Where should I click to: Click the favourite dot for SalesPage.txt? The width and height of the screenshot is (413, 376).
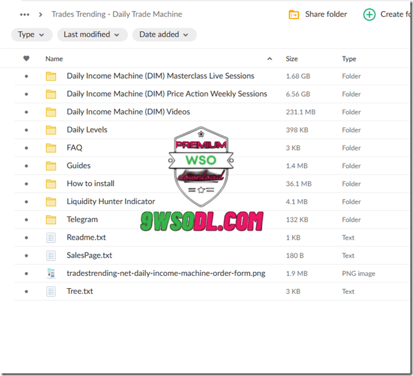pos(26,255)
